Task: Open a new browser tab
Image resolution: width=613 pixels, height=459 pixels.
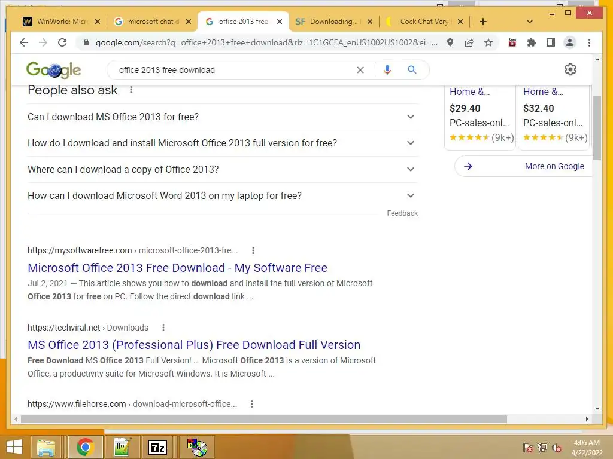Action: [x=483, y=22]
